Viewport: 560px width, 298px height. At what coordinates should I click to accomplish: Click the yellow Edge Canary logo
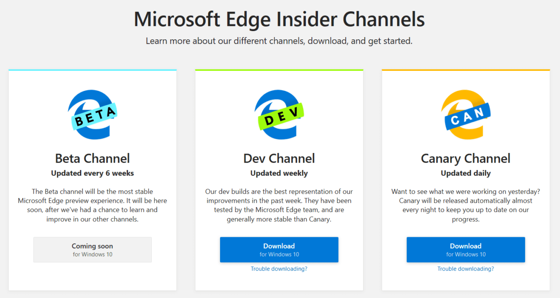click(465, 114)
